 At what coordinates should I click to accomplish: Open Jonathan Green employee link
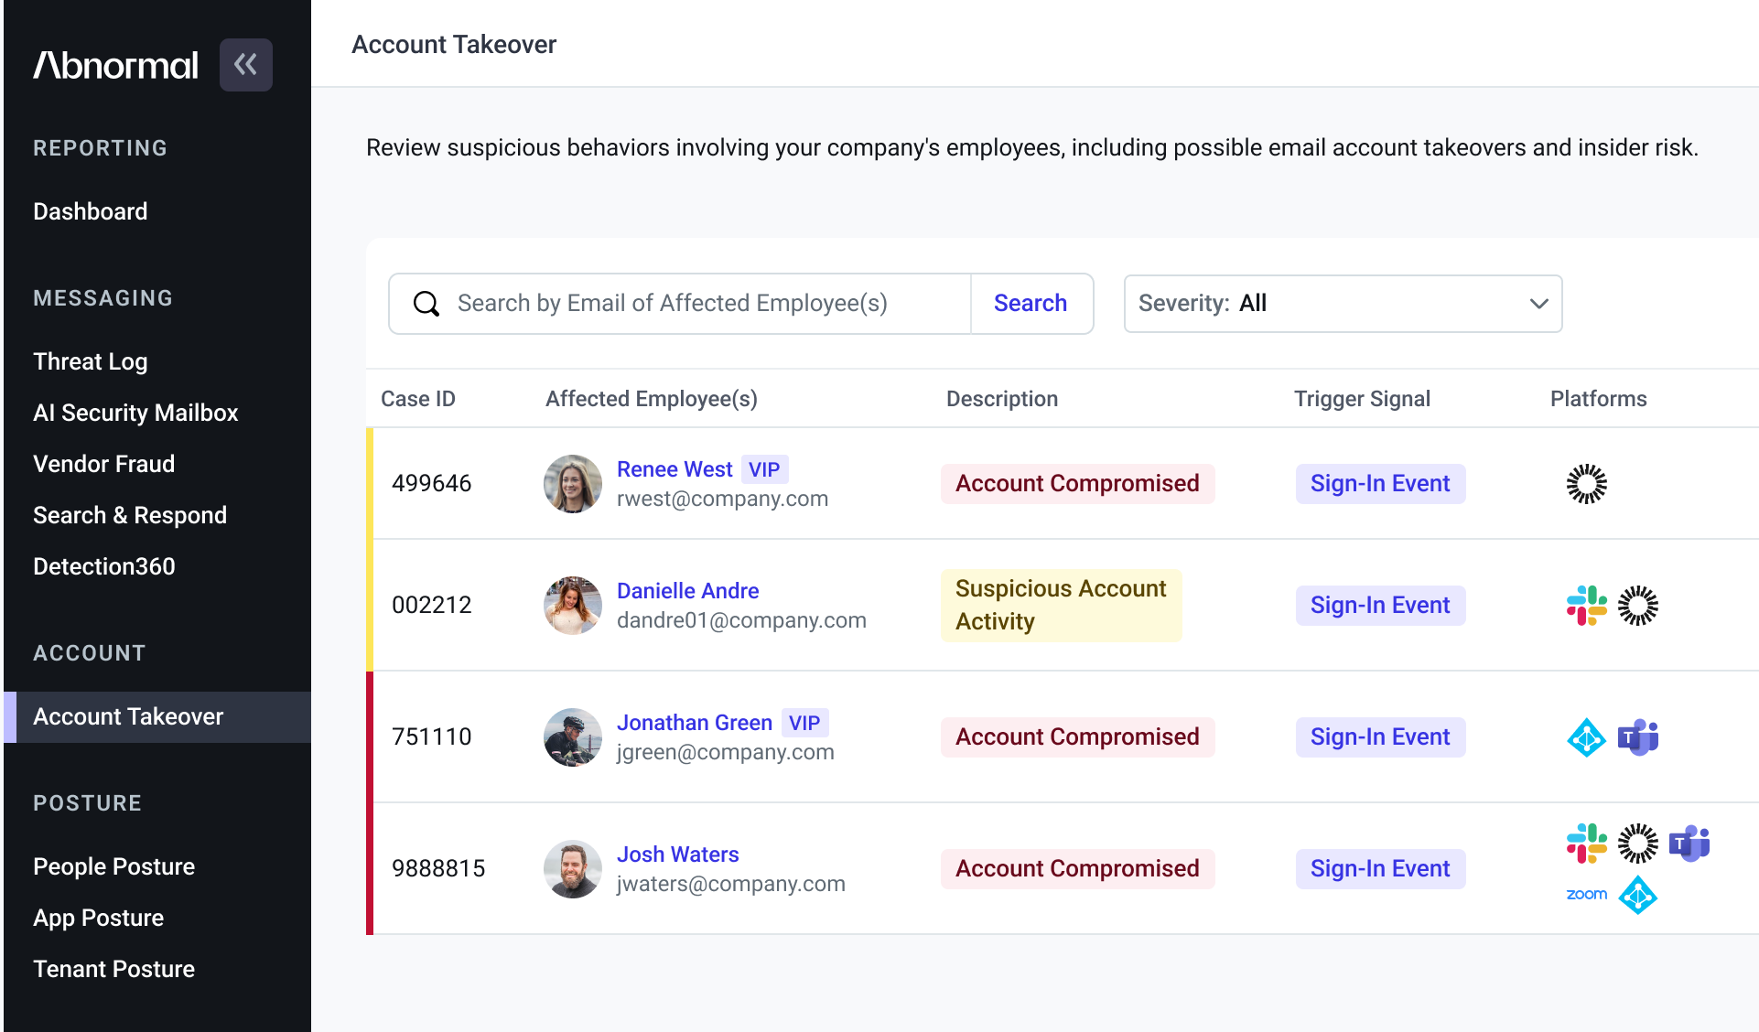click(694, 723)
